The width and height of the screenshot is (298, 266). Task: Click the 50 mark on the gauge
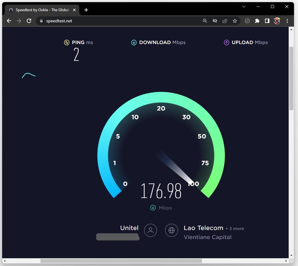point(202,136)
